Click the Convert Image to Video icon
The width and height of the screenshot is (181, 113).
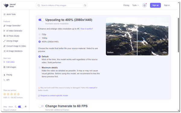(x=5, y=46)
